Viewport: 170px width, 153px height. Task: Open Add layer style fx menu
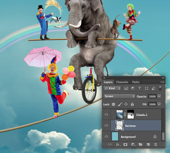click(118, 145)
